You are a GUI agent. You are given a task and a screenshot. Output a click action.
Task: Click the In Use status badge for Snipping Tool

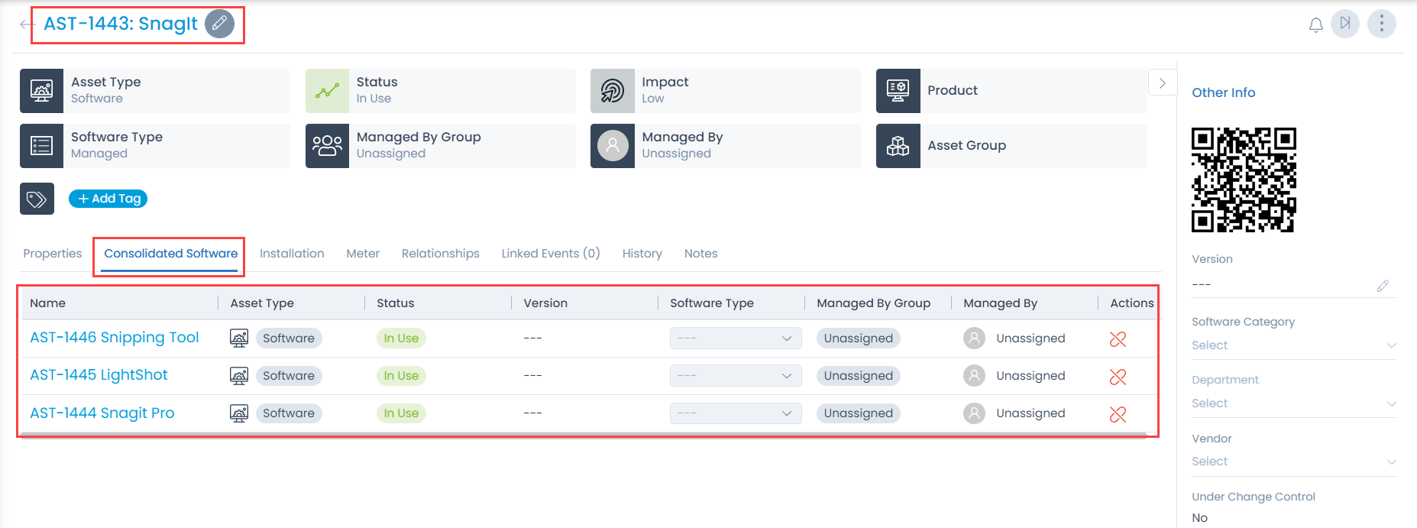click(x=401, y=339)
